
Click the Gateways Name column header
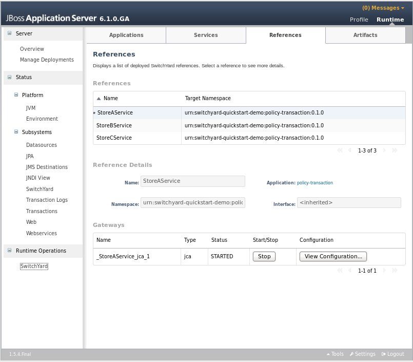pyautogui.click(x=104, y=240)
